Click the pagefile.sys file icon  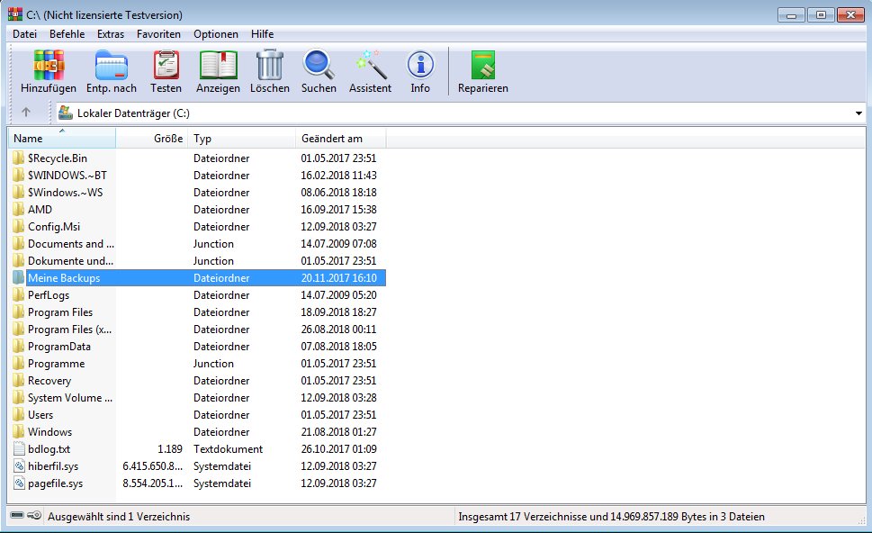pyautogui.click(x=19, y=483)
